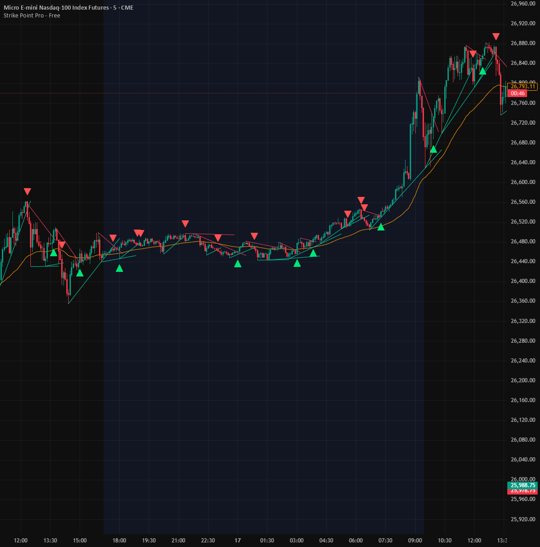
Task: Click the 26,680.00 price axis label
Action: (x=523, y=142)
